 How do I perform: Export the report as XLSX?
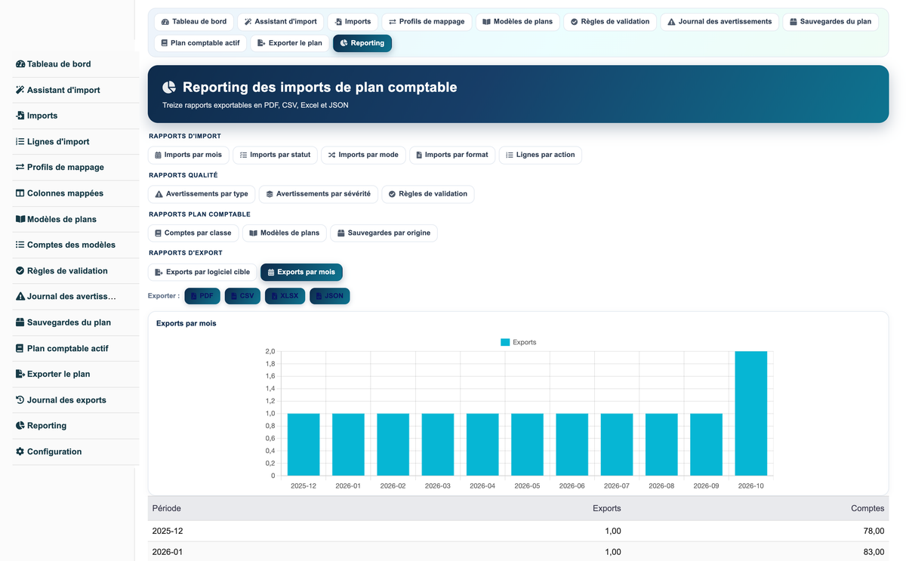[285, 296]
